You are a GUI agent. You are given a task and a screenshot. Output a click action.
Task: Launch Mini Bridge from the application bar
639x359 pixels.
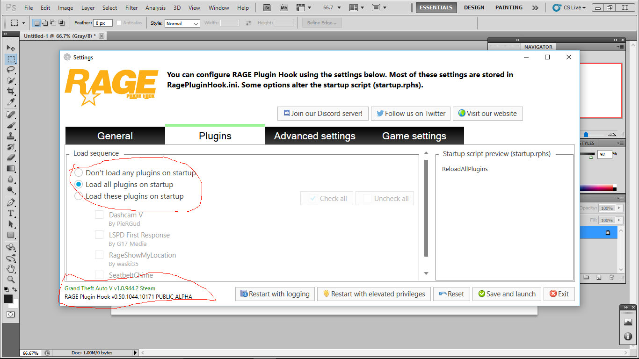[284, 7]
